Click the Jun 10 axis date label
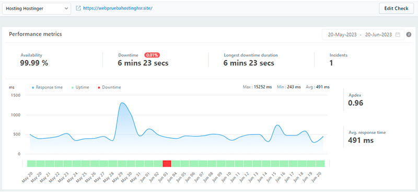 tap(226, 176)
